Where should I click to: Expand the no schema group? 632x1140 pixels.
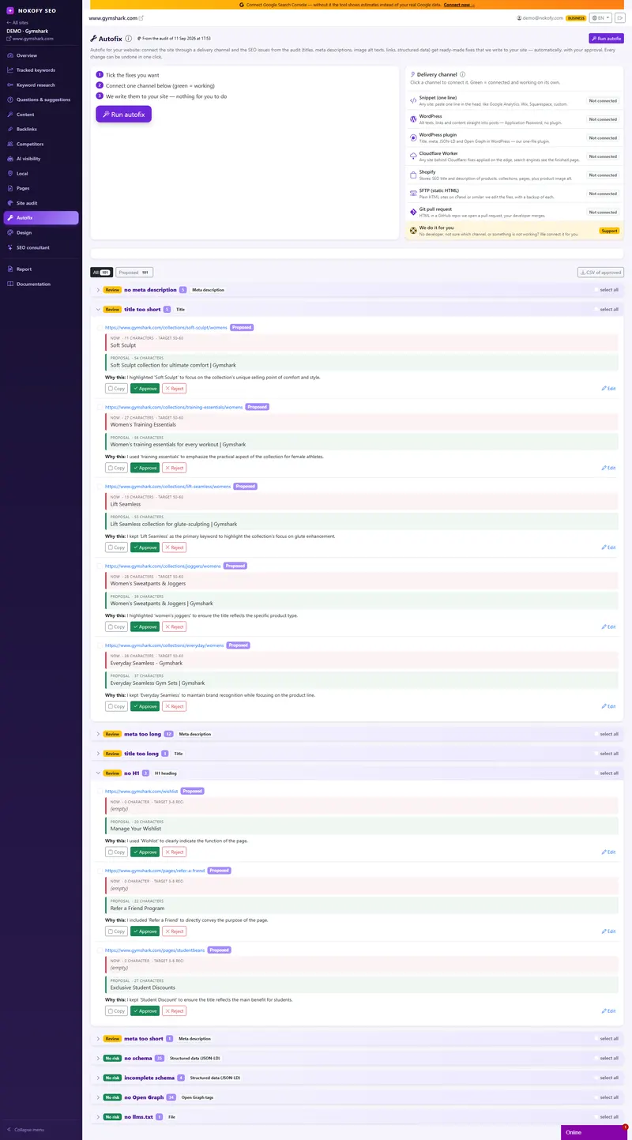[98, 1058]
